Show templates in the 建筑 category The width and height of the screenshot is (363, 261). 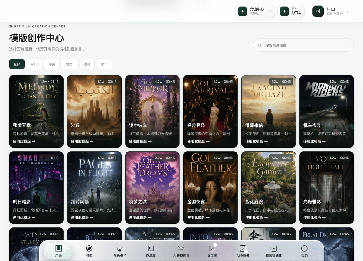[x=87, y=64]
